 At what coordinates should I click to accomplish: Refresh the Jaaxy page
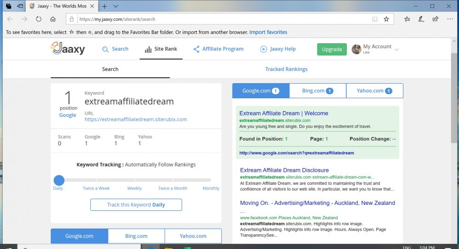click(x=38, y=19)
